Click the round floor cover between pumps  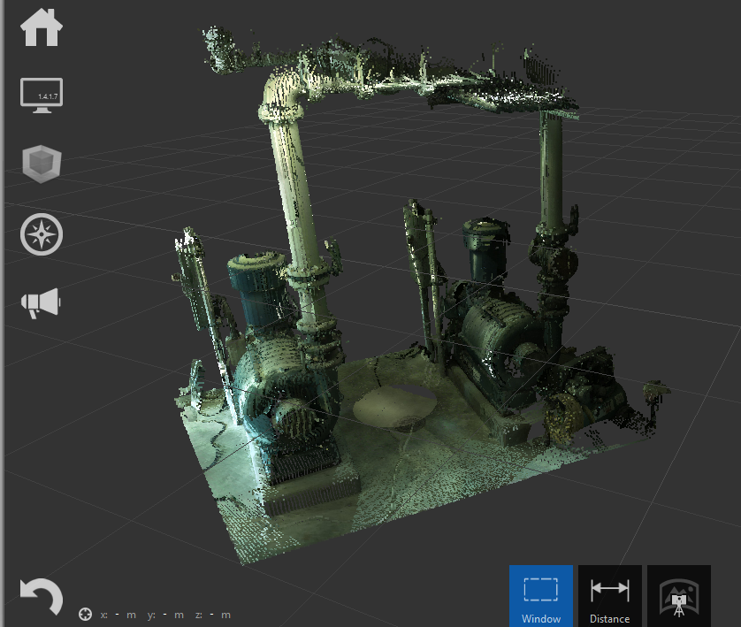394,407
